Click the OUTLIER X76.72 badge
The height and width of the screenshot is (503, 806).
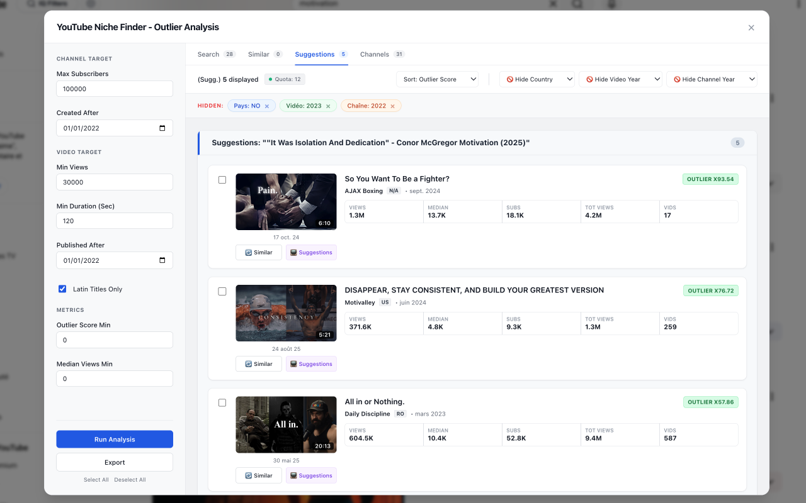710,290
